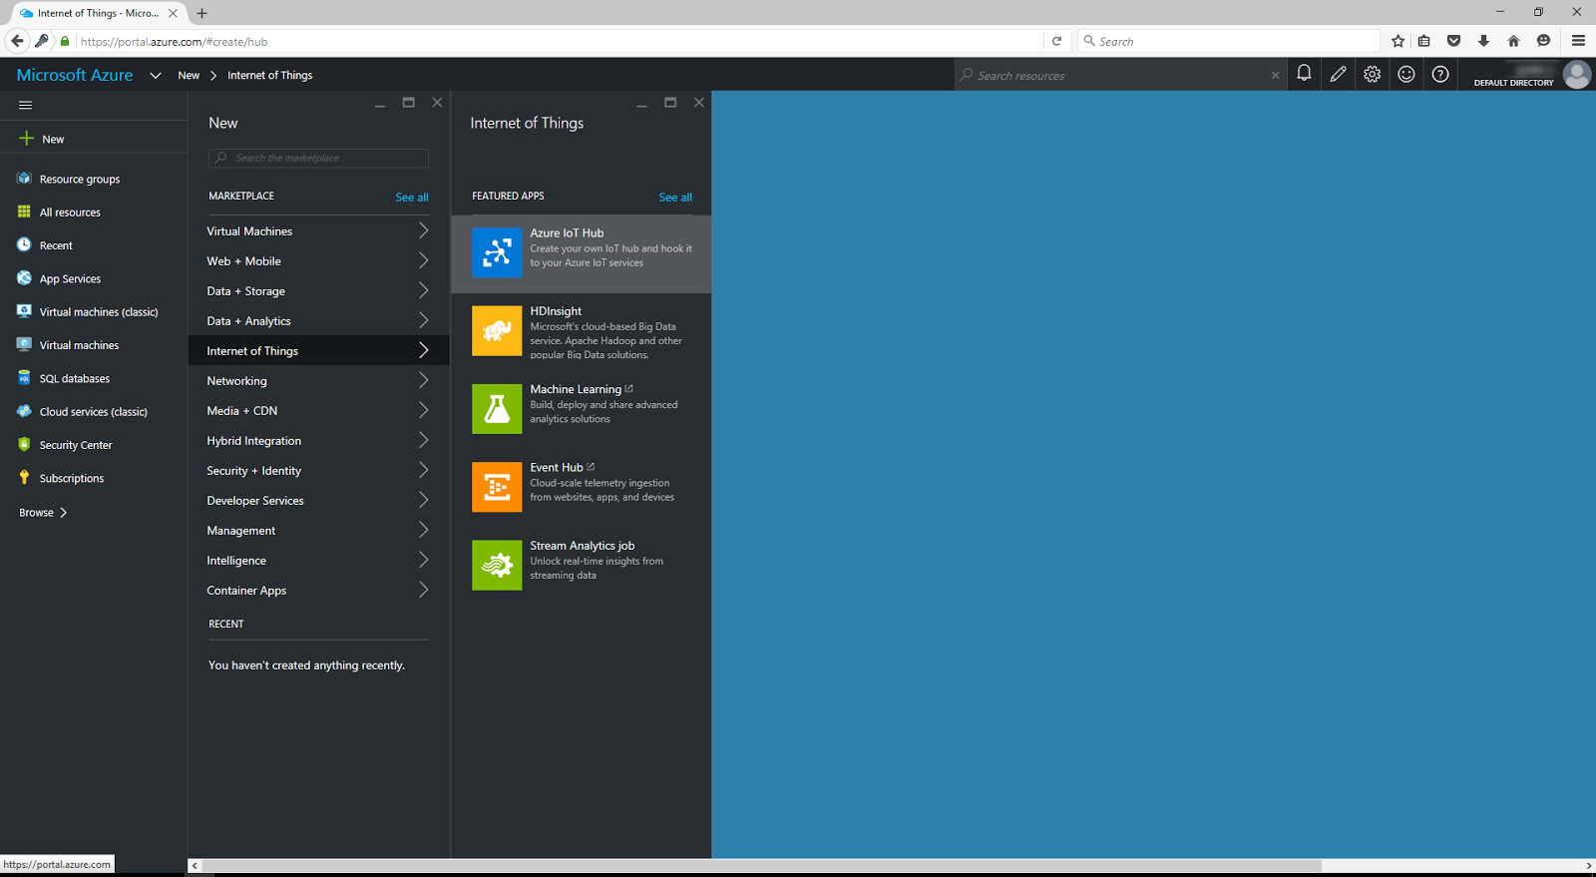Viewport: 1596px width, 877px height.
Task: Expand Networking category chevron
Action: (424, 380)
